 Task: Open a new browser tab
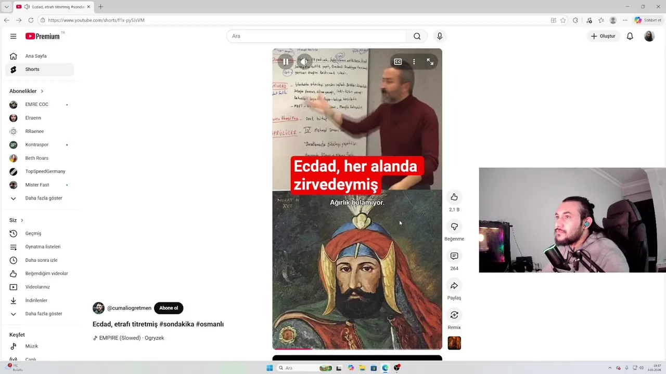tap(100, 7)
